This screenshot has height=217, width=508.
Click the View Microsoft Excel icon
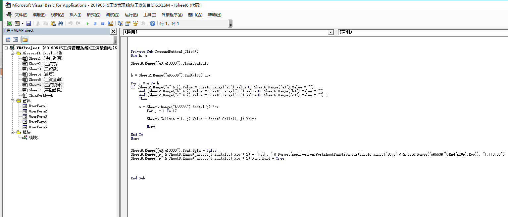[x=10, y=23]
